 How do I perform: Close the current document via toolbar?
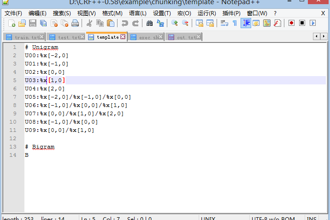(54, 23)
